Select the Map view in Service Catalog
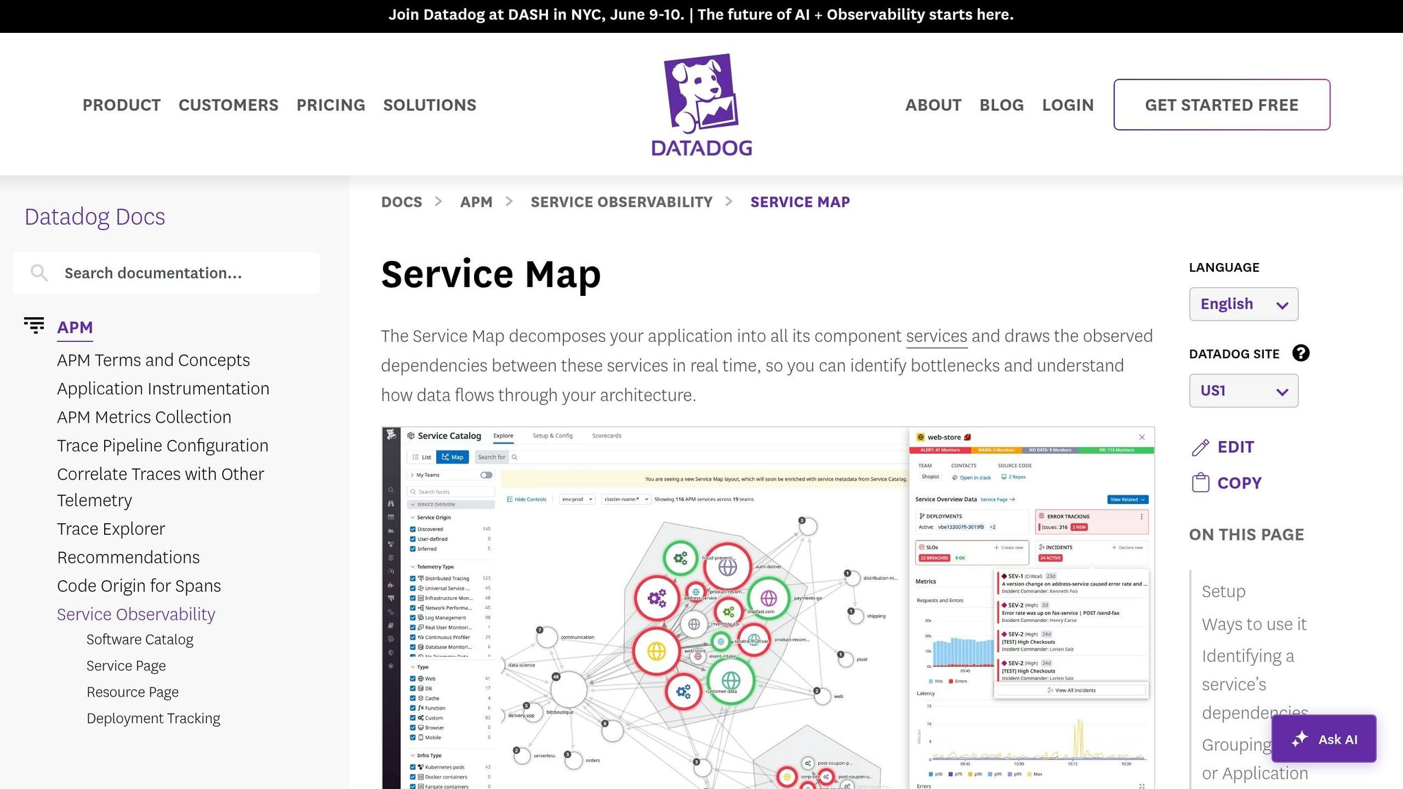 [x=452, y=457]
